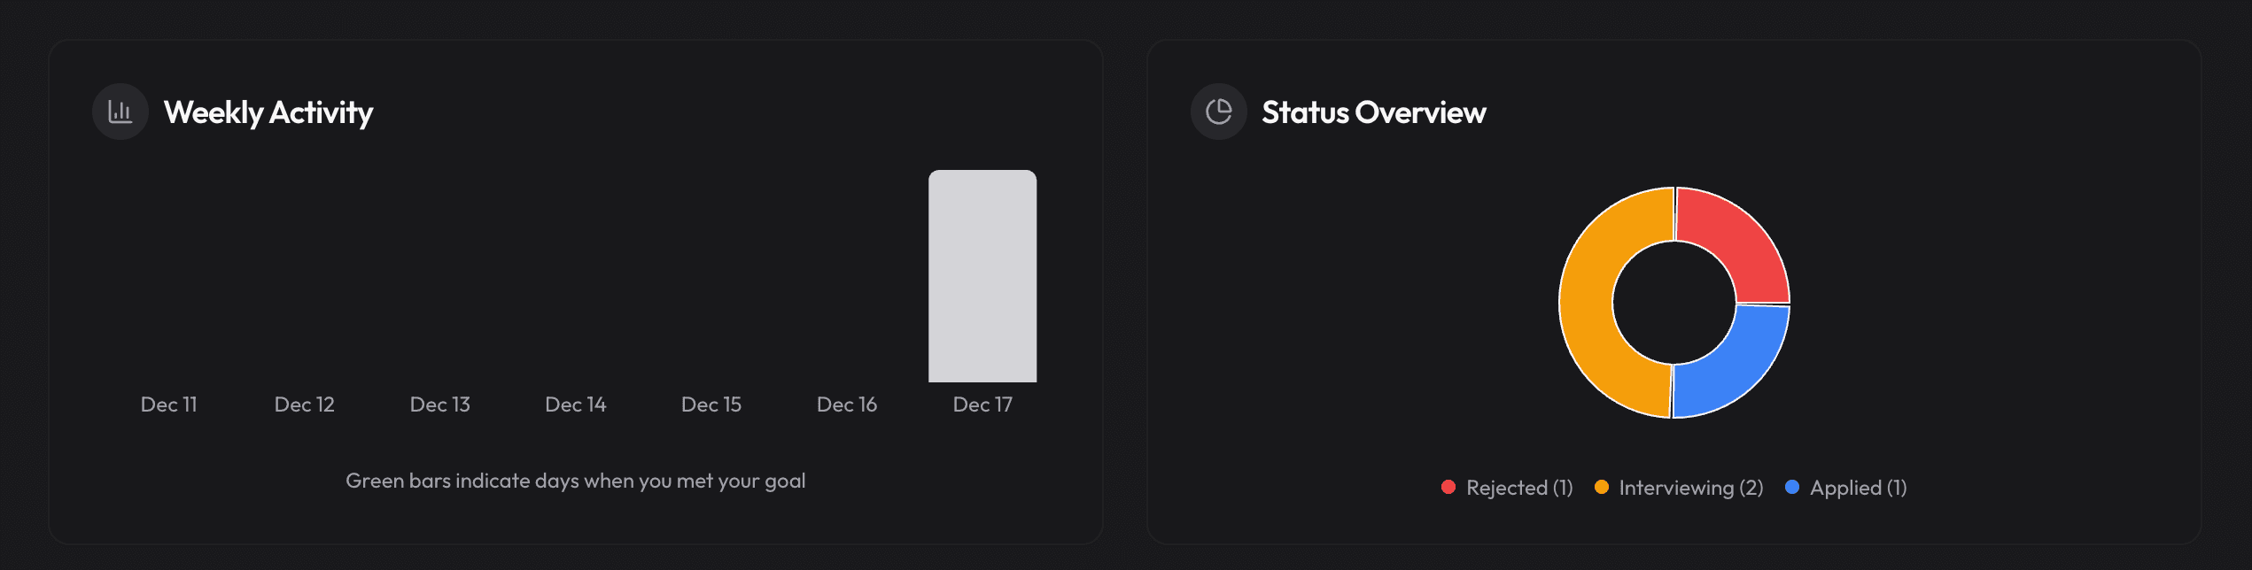Select the Dec 17 activity bar
The image size is (2252, 570).
coord(982,276)
